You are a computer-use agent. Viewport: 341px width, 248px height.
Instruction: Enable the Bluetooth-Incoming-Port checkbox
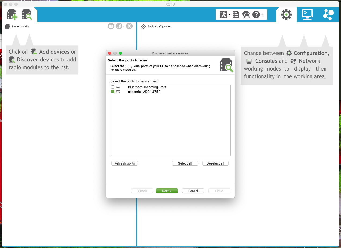pyautogui.click(x=113, y=87)
